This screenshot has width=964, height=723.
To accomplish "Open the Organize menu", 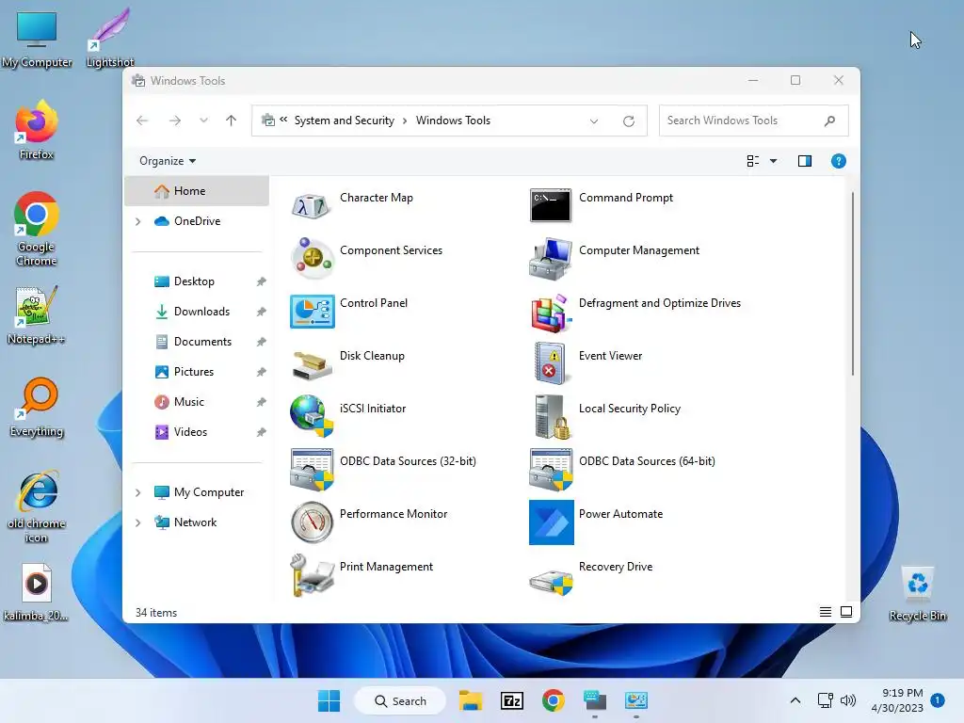I will click(168, 161).
